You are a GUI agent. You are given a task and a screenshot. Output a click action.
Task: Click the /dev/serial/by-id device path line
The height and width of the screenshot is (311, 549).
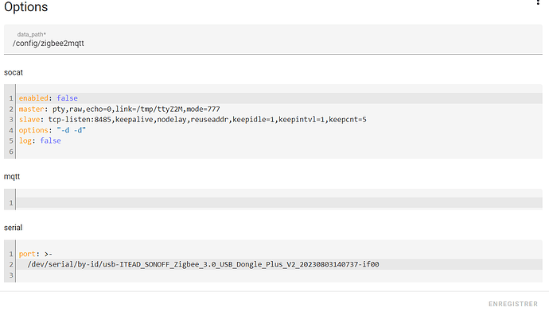click(x=279, y=264)
